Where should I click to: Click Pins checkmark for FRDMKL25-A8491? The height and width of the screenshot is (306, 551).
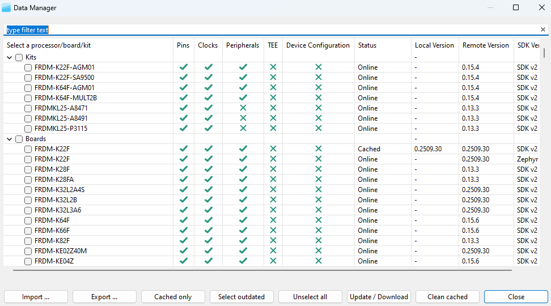[184, 118]
